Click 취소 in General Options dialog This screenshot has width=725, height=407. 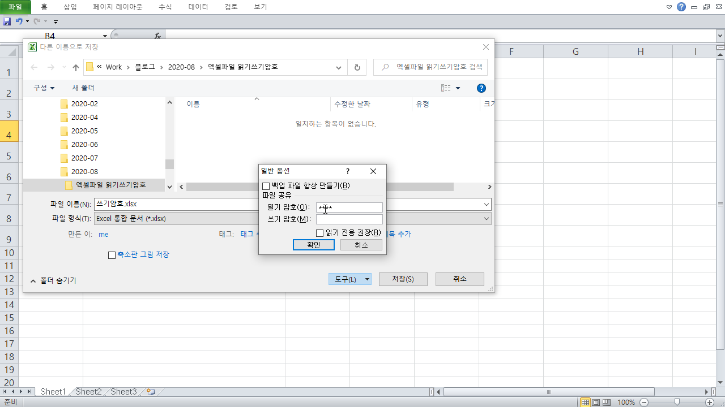coord(361,245)
